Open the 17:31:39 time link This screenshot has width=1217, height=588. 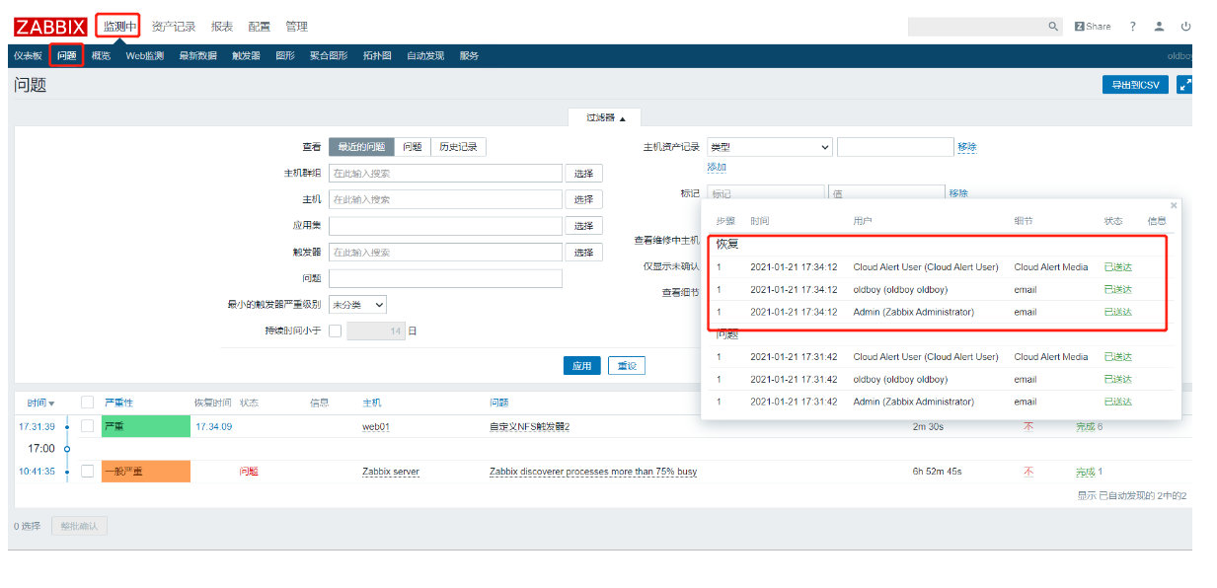(37, 426)
